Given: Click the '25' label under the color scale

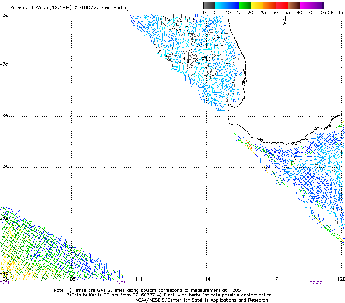Looking at the screenshot, I should (263, 13).
